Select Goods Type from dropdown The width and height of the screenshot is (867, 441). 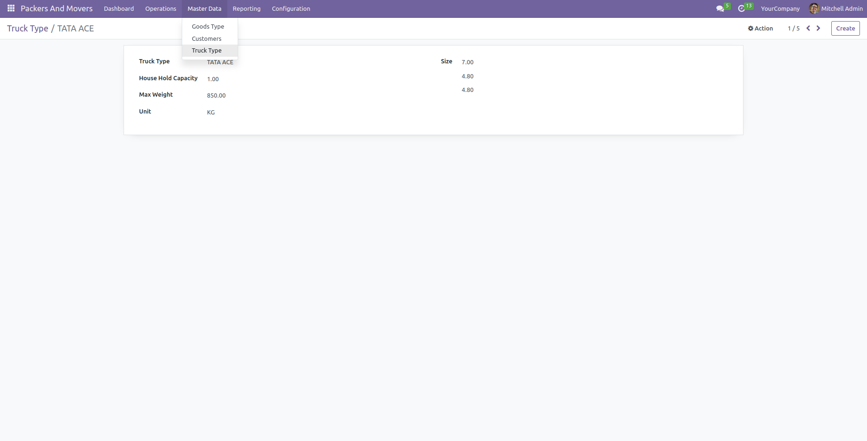pos(209,26)
